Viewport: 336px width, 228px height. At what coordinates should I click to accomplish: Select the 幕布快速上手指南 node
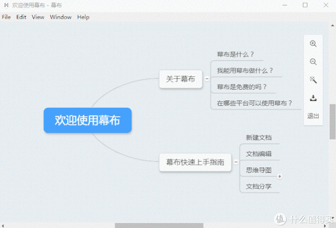[x=195, y=162]
